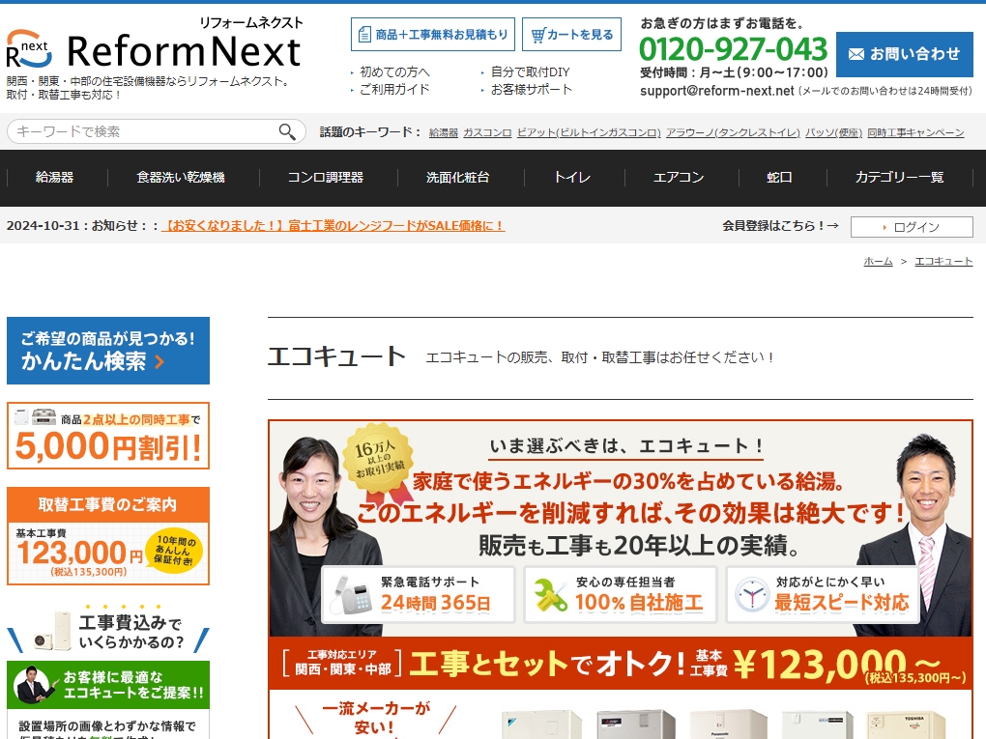Viewport: 986px width, 739px height.
Task: Go to ホーム in the breadcrumb
Action: pos(878,262)
